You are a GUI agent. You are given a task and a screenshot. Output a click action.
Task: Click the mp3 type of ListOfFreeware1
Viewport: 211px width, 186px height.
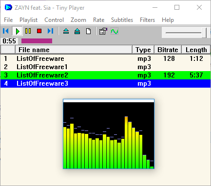(144, 67)
